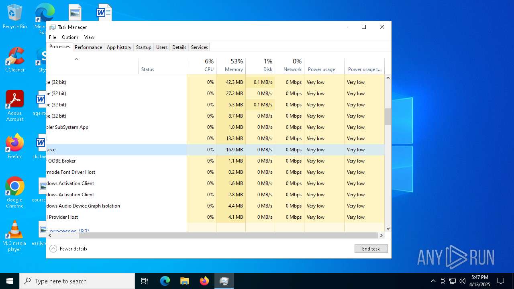Click vertical scrollbar thumb
This screenshot has height=289, width=514.
tap(388, 117)
